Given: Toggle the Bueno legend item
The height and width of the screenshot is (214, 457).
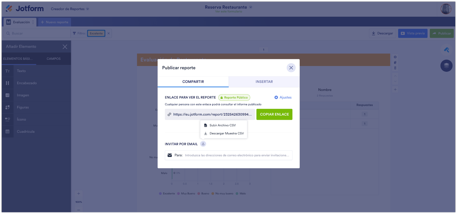Looking at the screenshot, I should (203, 194).
